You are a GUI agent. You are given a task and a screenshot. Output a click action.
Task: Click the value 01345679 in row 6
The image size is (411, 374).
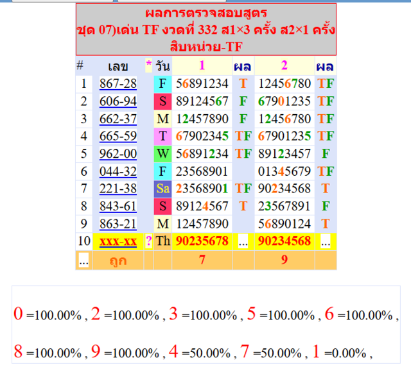tap(284, 171)
